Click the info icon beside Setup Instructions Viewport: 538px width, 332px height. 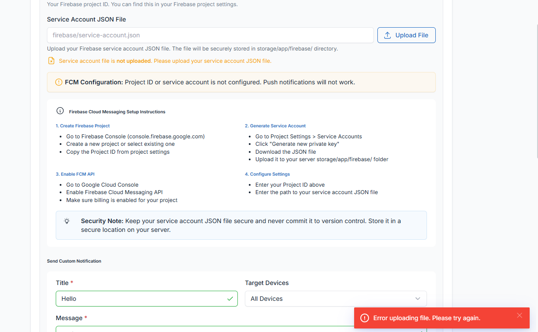click(x=60, y=111)
